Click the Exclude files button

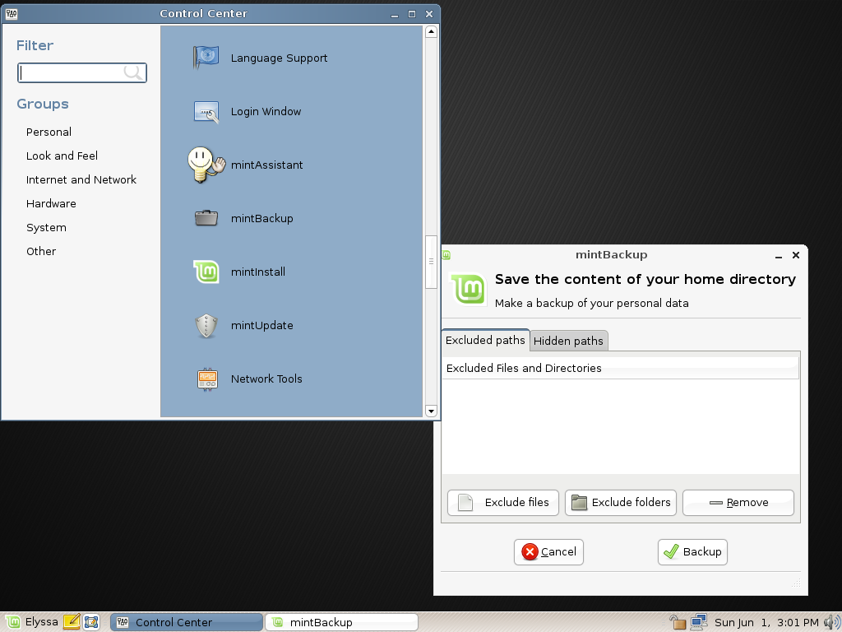tap(502, 503)
